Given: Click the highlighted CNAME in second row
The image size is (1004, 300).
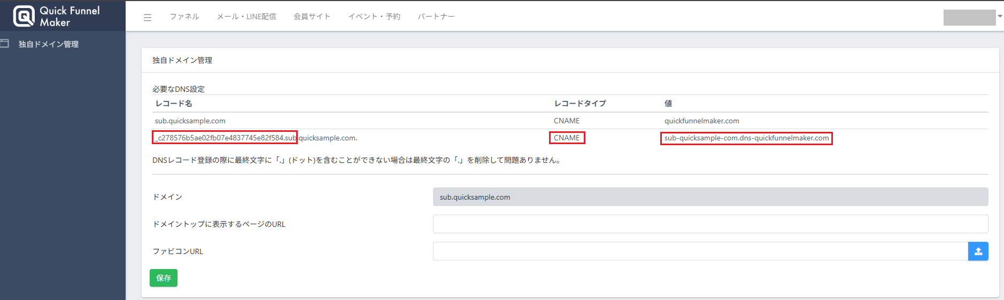Looking at the screenshot, I should (x=567, y=138).
